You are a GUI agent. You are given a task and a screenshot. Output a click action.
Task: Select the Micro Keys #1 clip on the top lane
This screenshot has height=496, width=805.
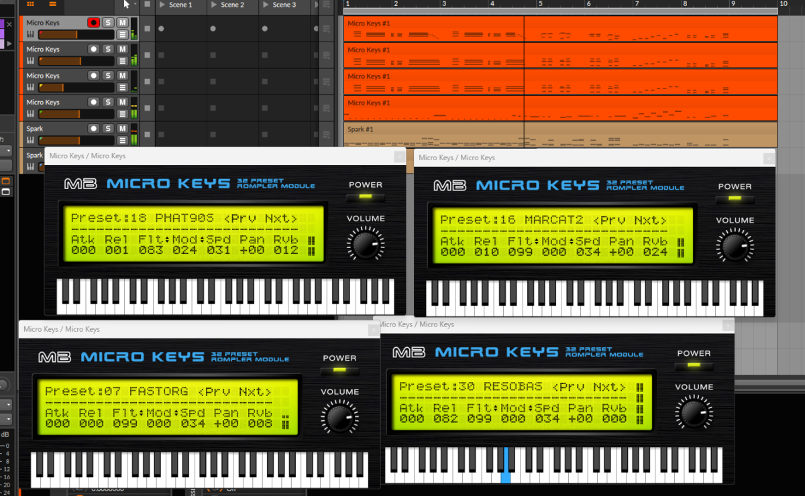(560, 28)
